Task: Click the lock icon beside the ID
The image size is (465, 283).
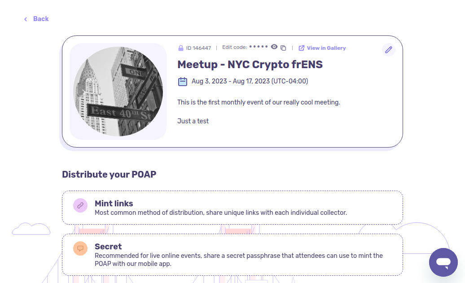Action: tap(181, 48)
